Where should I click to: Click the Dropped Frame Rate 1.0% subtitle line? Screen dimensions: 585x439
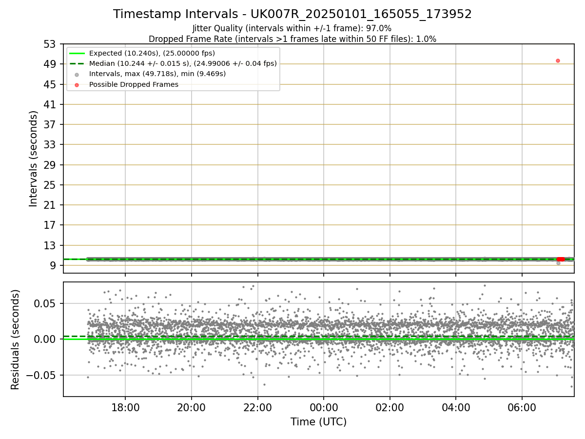click(292, 39)
